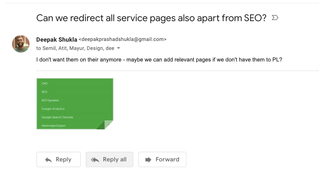The width and height of the screenshot is (319, 187).
Task: Click the email subject about redirecting service pages
Action: point(151,18)
